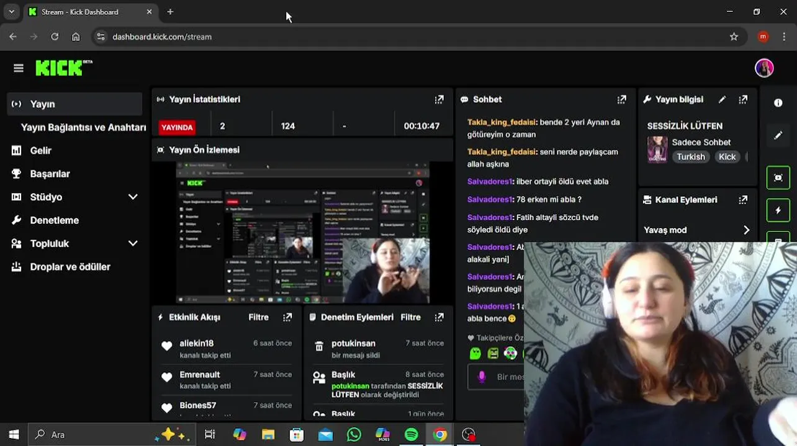
Task: Expand the Topluluk sidebar section
Action: point(133,243)
